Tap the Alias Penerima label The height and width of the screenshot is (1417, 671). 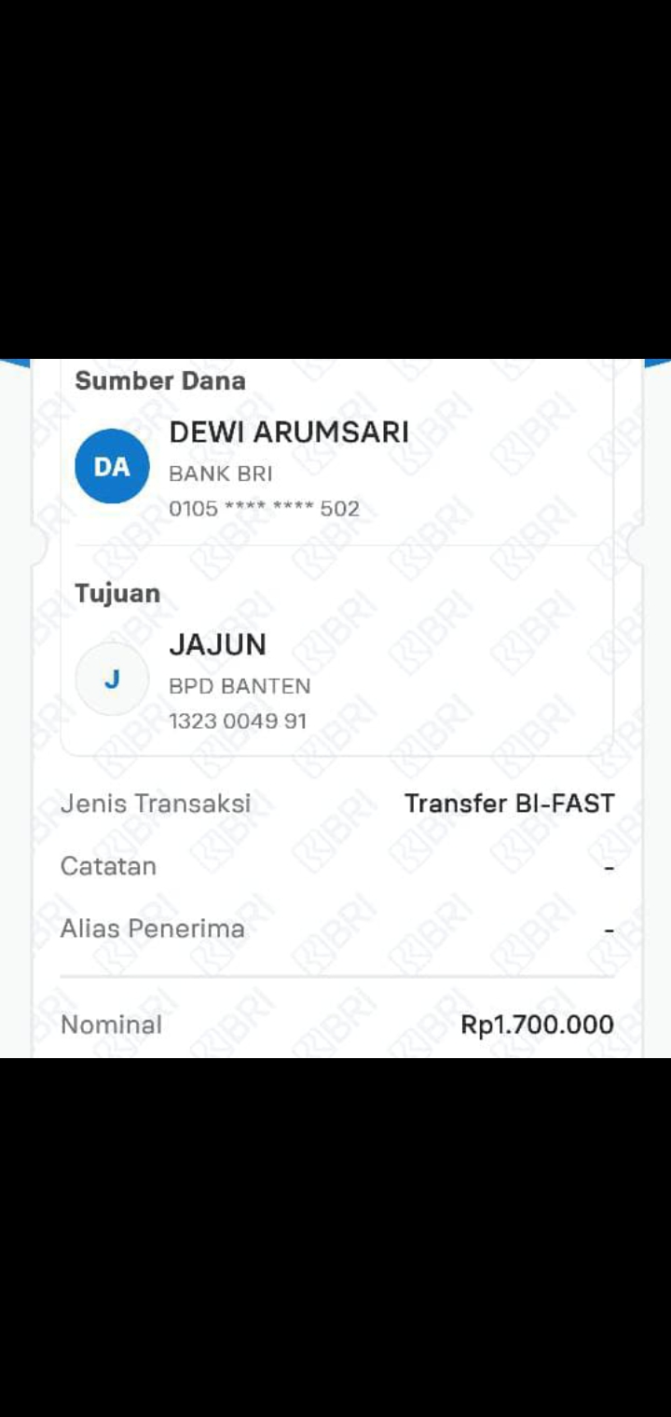(153, 929)
